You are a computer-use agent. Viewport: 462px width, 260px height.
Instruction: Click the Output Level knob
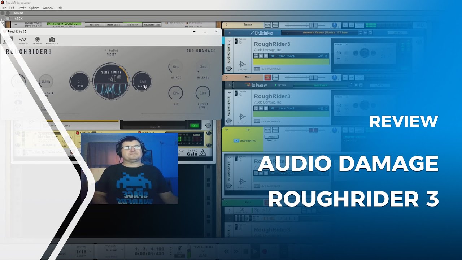click(202, 93)
